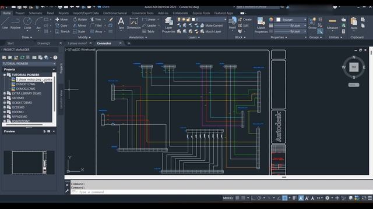Screen dimensions: 373x209
Task: Open object color wheel swatch
Action: [x=271, y=19]
